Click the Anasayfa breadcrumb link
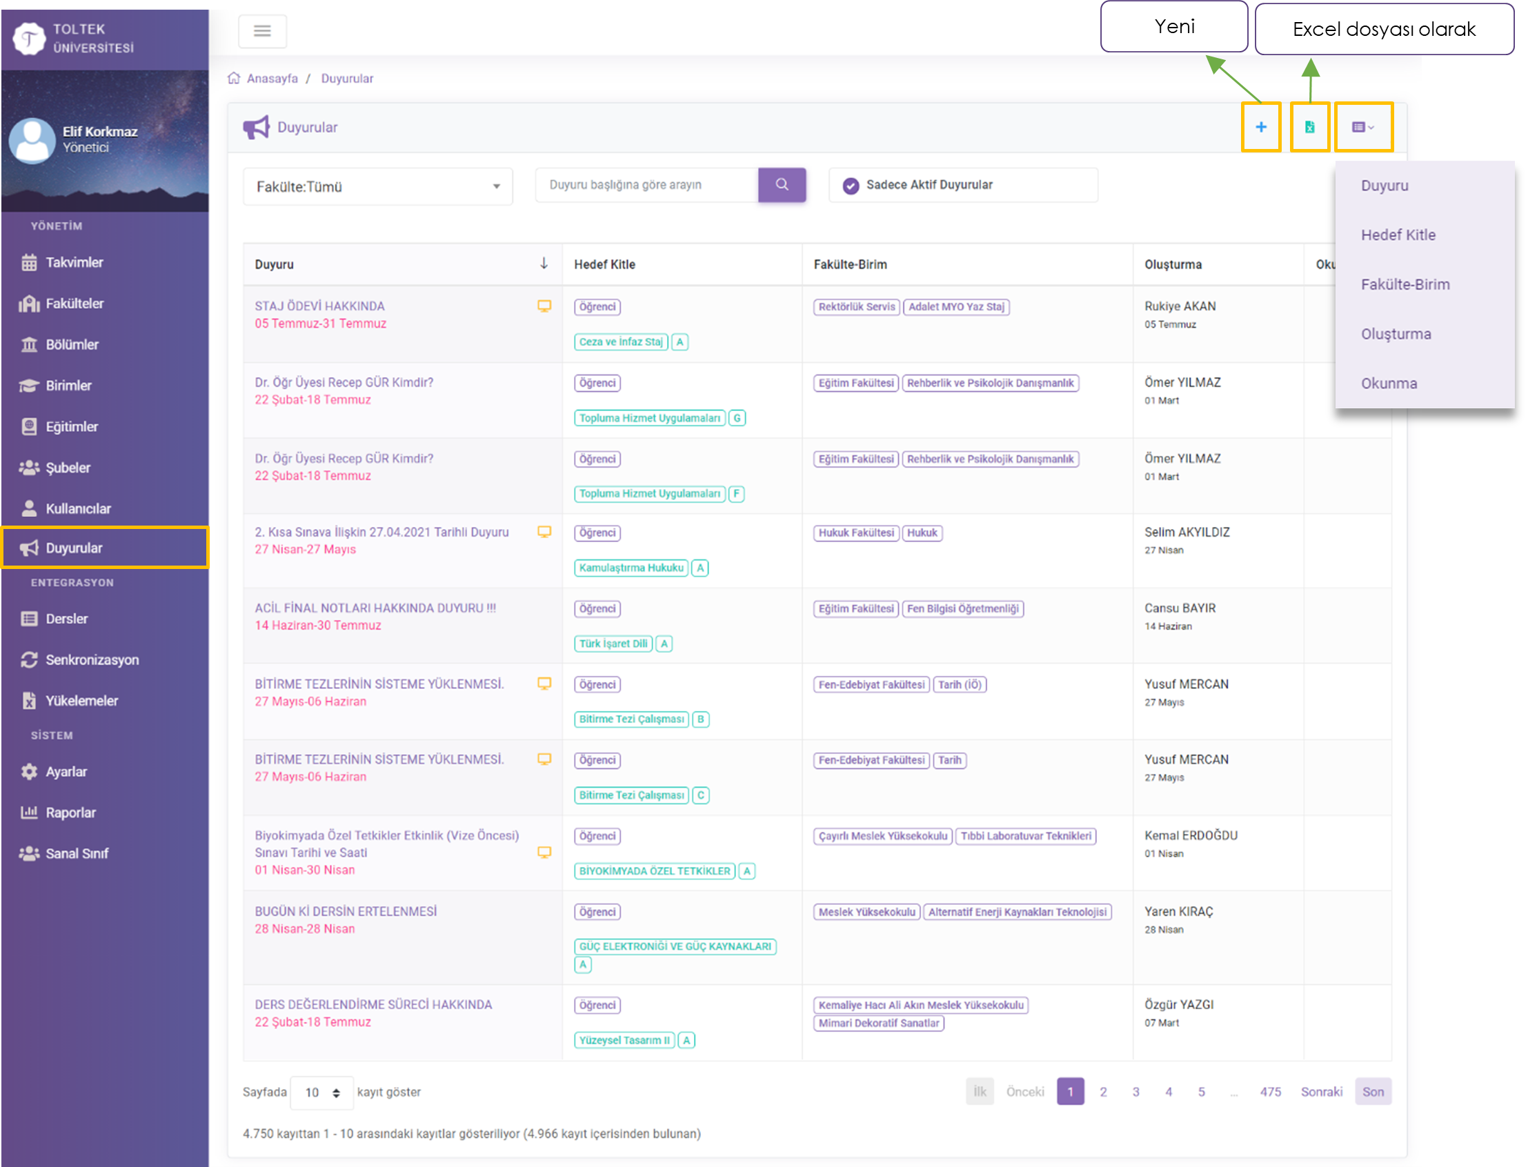This screenshot has height=1167, width=1528. (272, 79)
